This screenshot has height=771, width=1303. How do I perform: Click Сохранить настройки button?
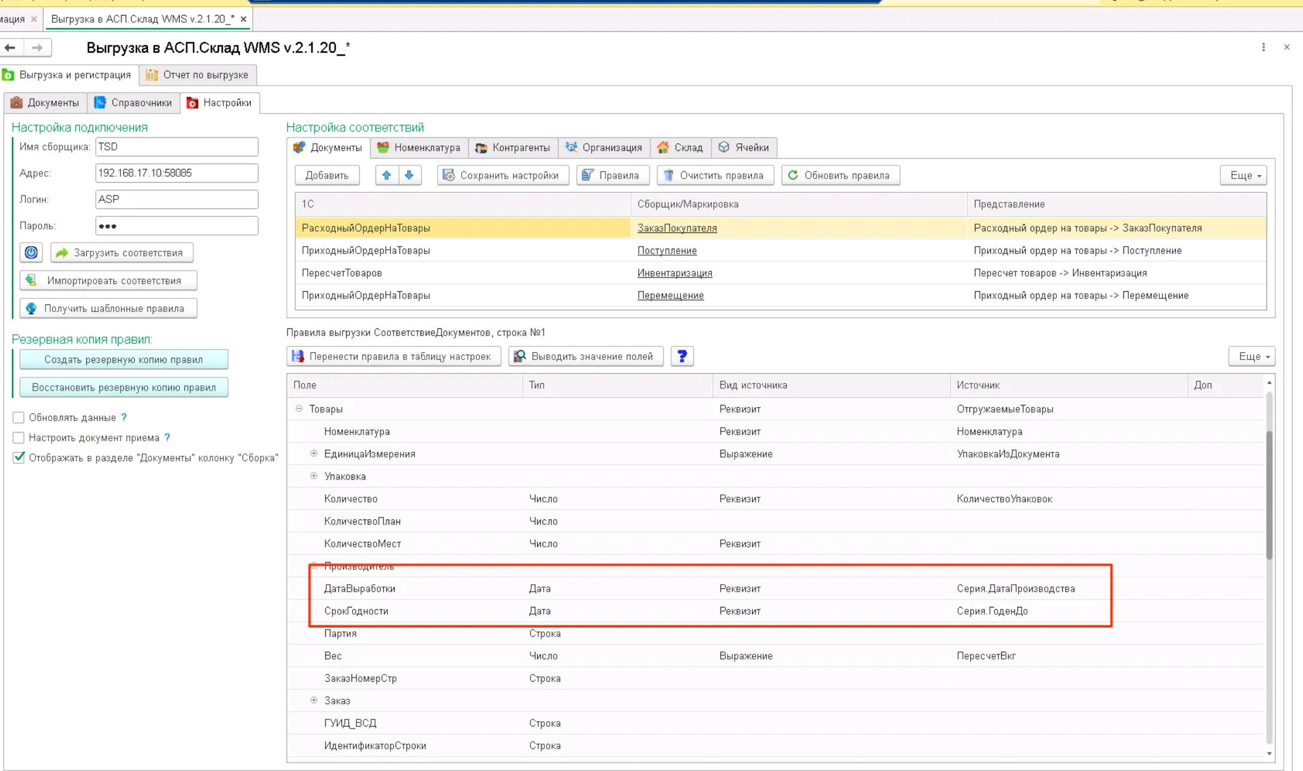coord(503,176)
